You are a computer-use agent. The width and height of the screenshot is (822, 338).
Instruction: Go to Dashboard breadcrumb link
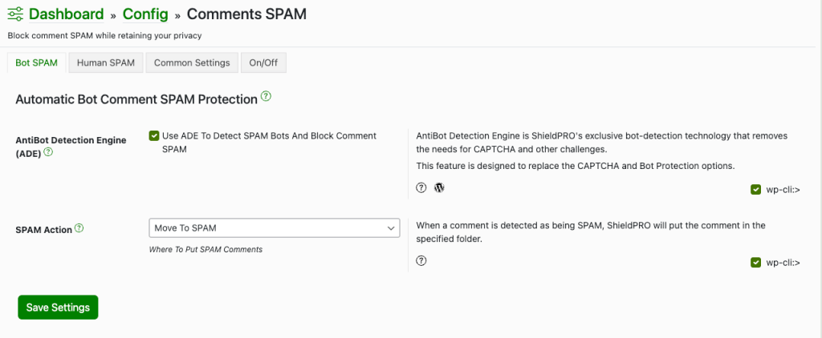66,14
